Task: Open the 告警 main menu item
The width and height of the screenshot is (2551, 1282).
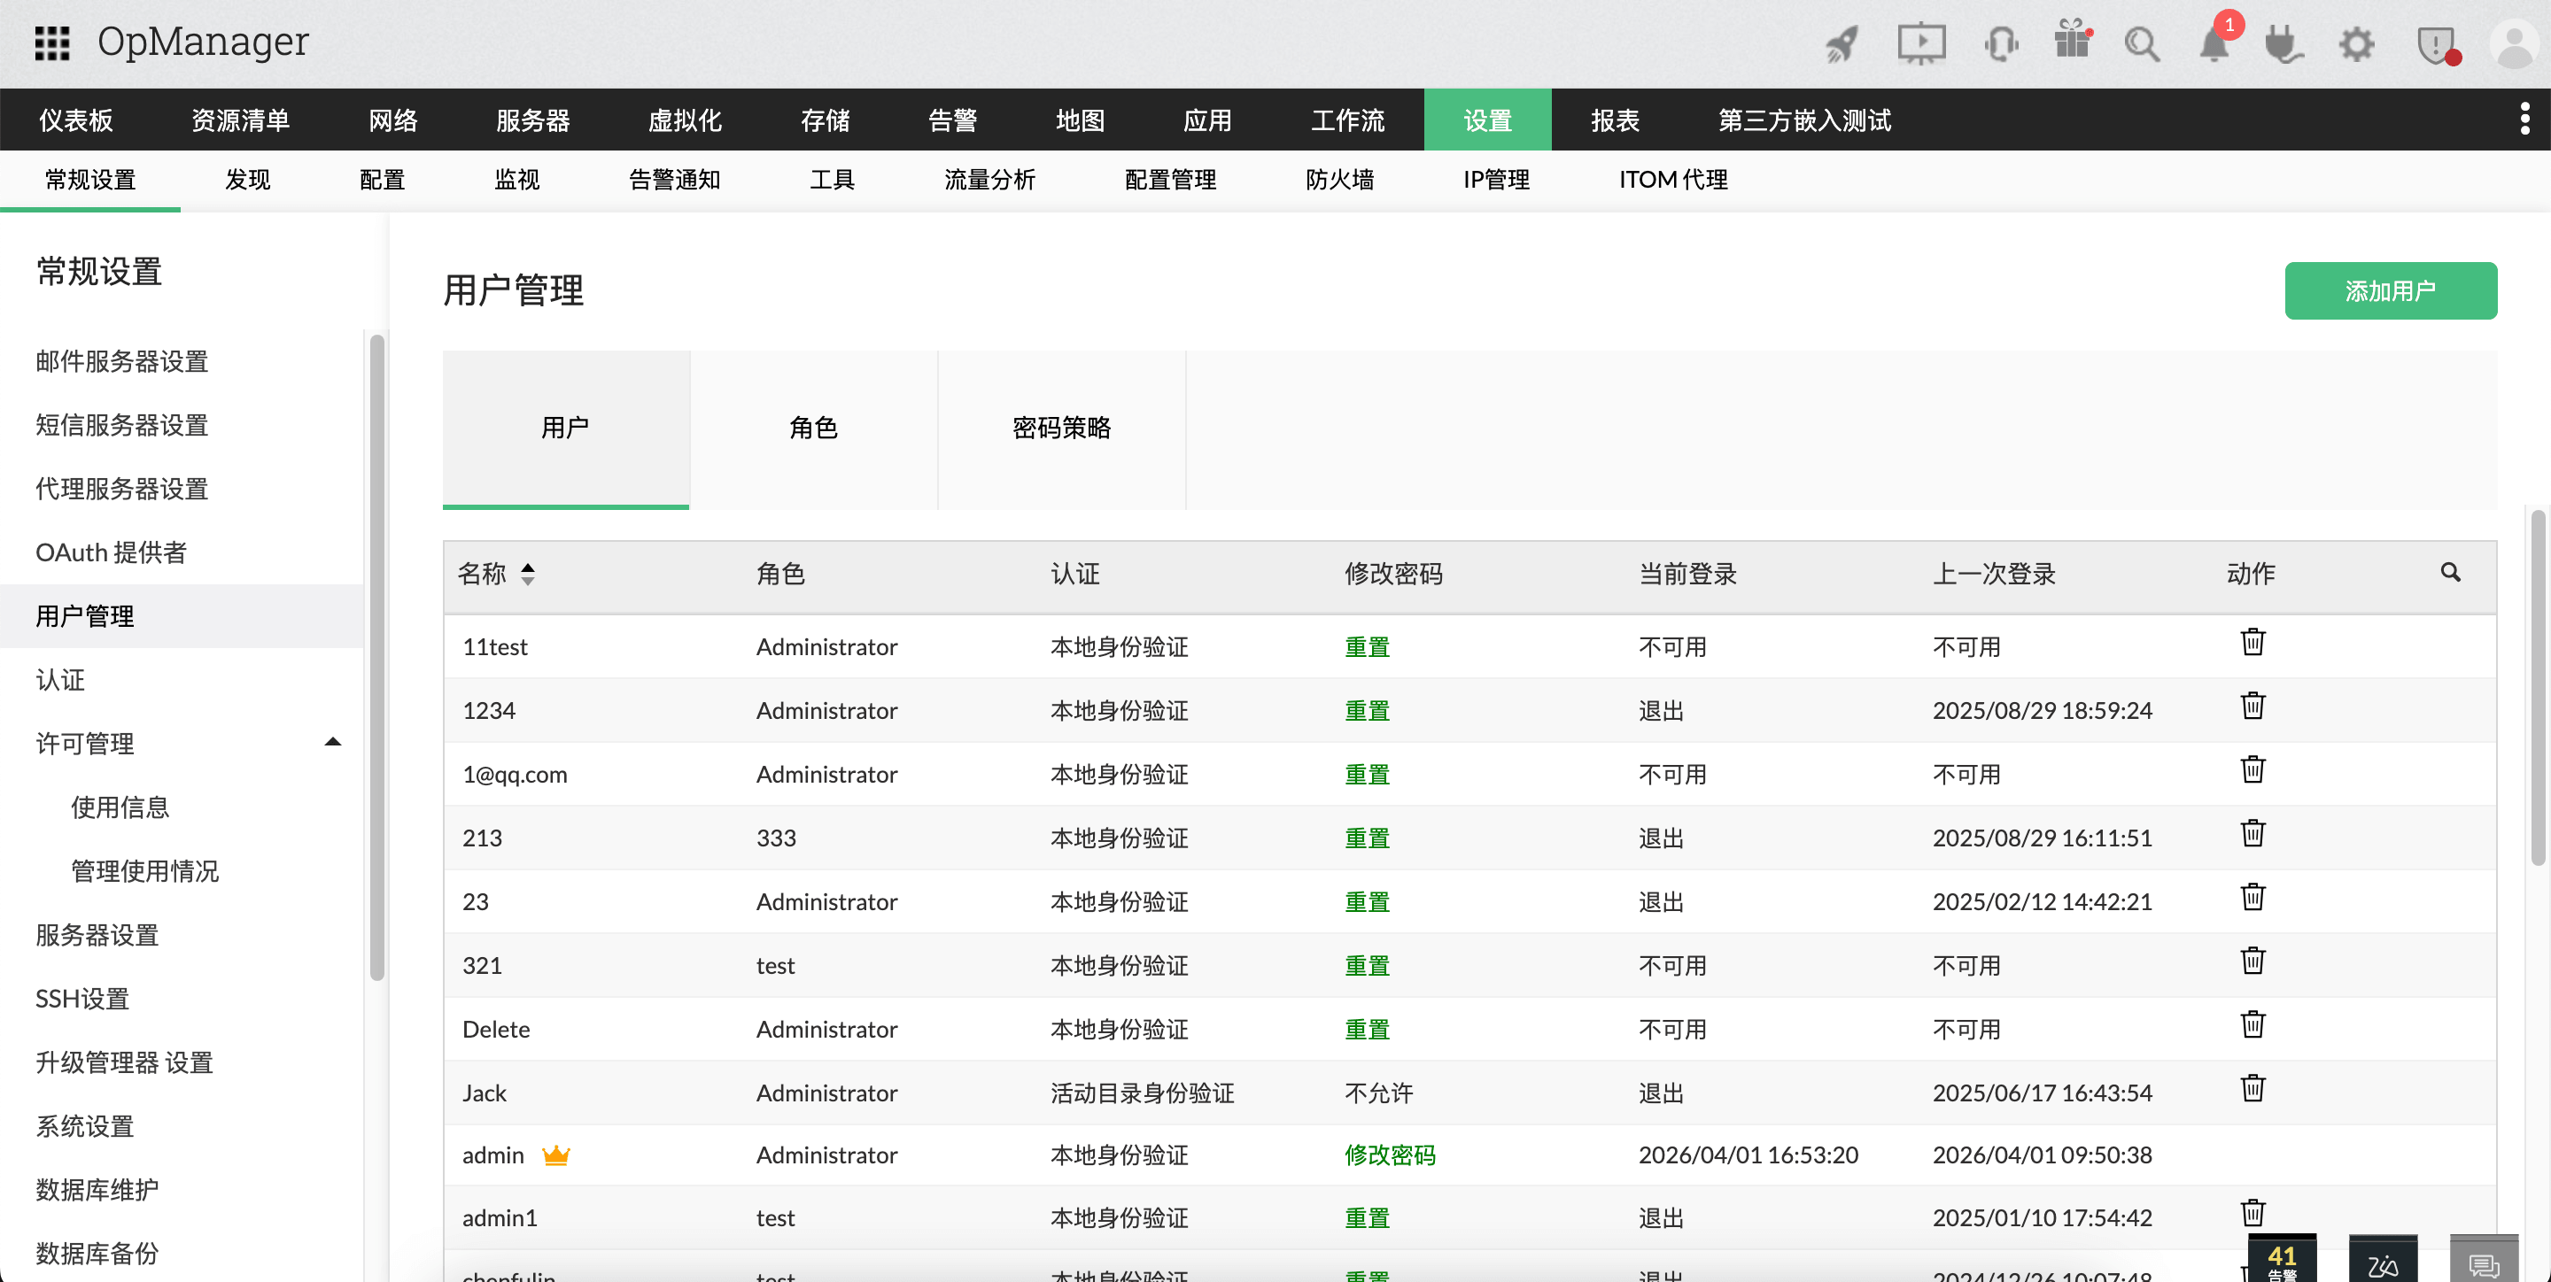Action: tap(951, 120)
